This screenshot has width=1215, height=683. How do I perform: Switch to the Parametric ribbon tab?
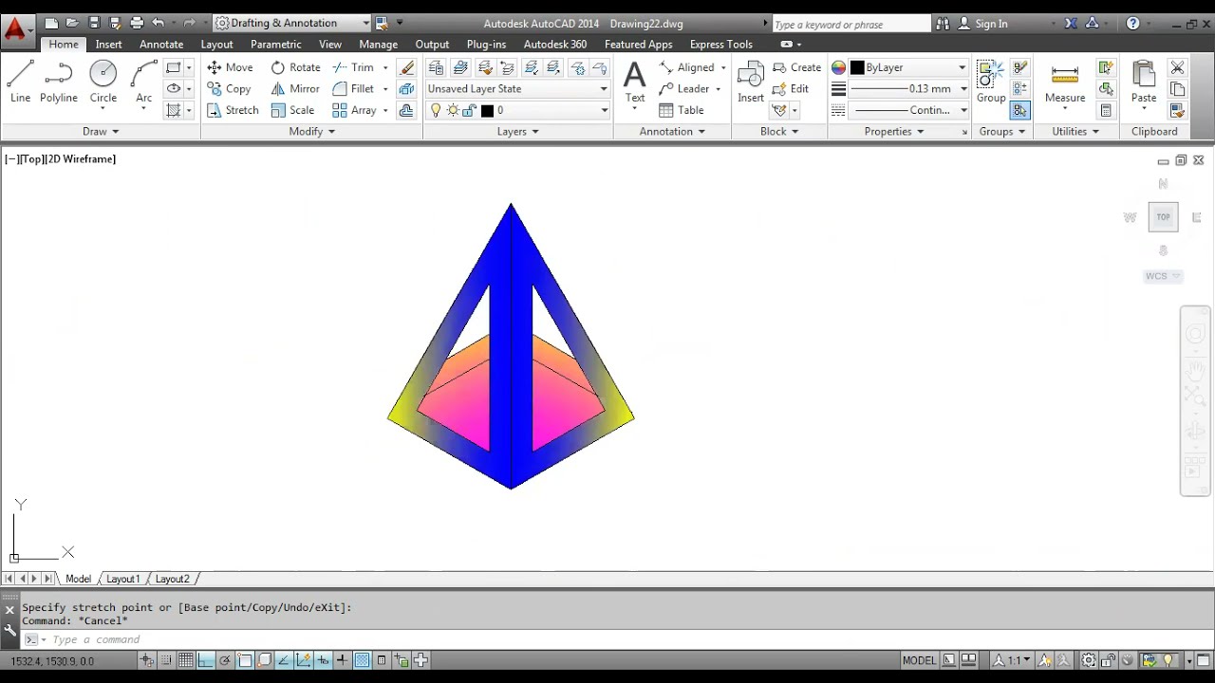click(275, 44)
